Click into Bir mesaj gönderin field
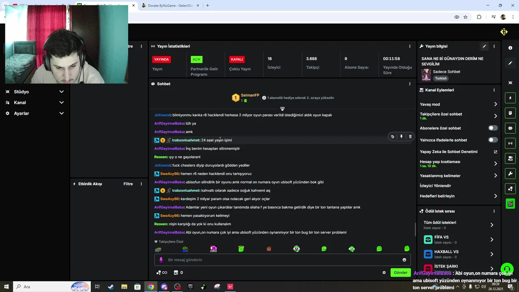This screenshot has height=292, width=519. pos(282,260)
